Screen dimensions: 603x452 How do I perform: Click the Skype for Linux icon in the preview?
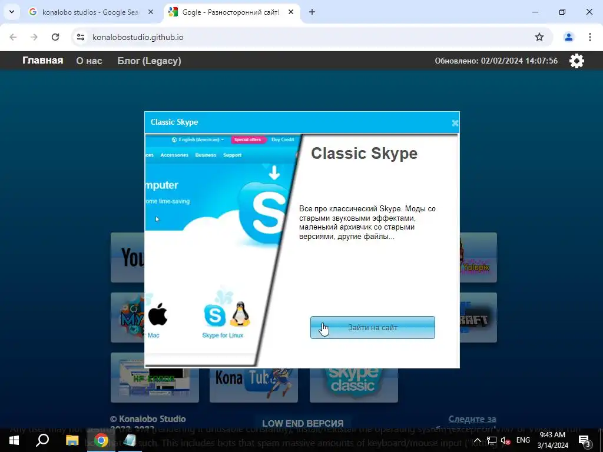coord(227,314)
